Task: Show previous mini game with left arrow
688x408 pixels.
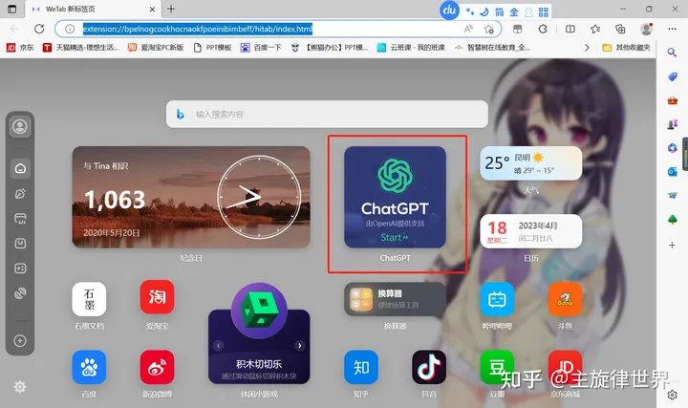Action: 218,346
